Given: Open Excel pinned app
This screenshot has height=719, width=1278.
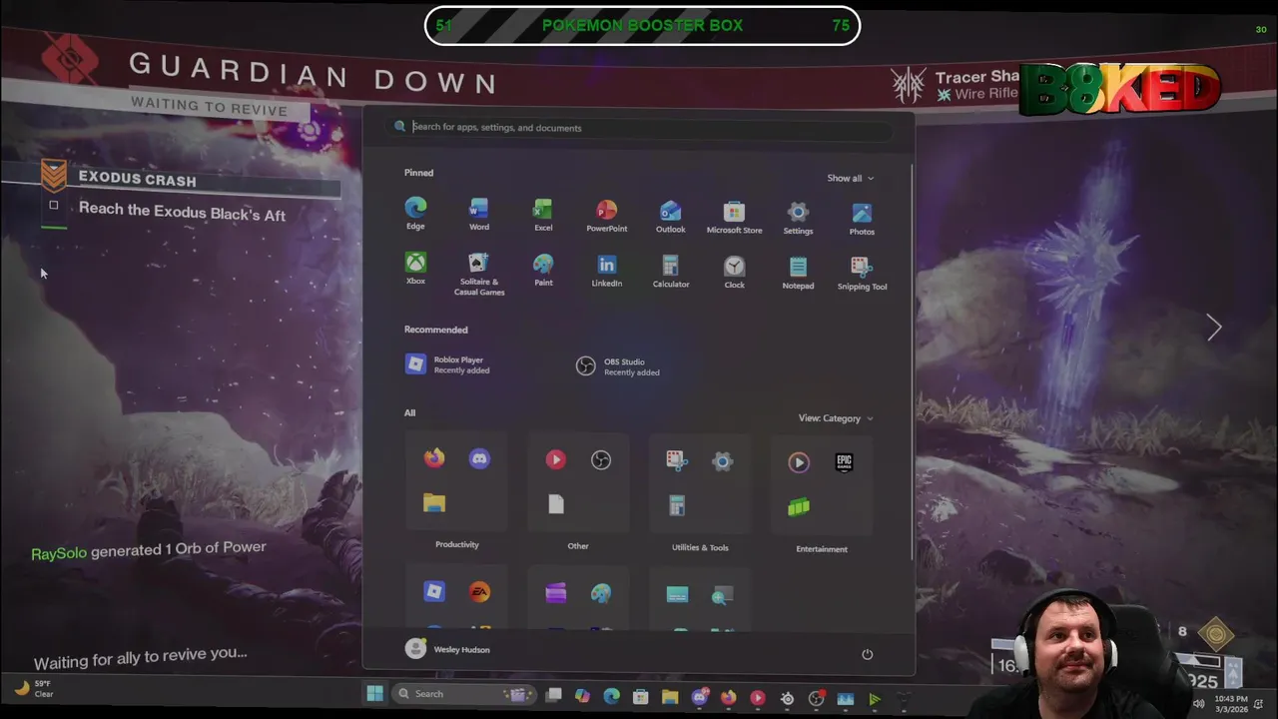Looking at the screenshot, I should pyautogui.click(x=543, y=214).
